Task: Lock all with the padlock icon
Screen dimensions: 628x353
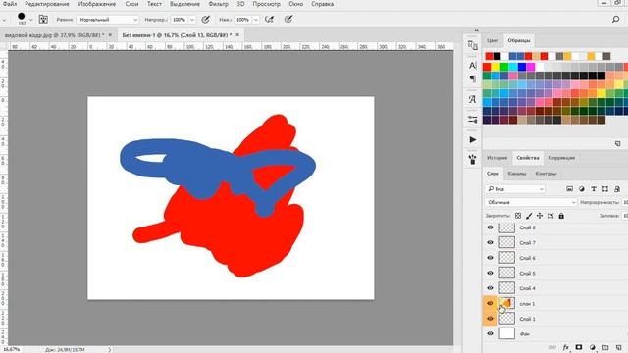Action: click(x=561, y=216)
